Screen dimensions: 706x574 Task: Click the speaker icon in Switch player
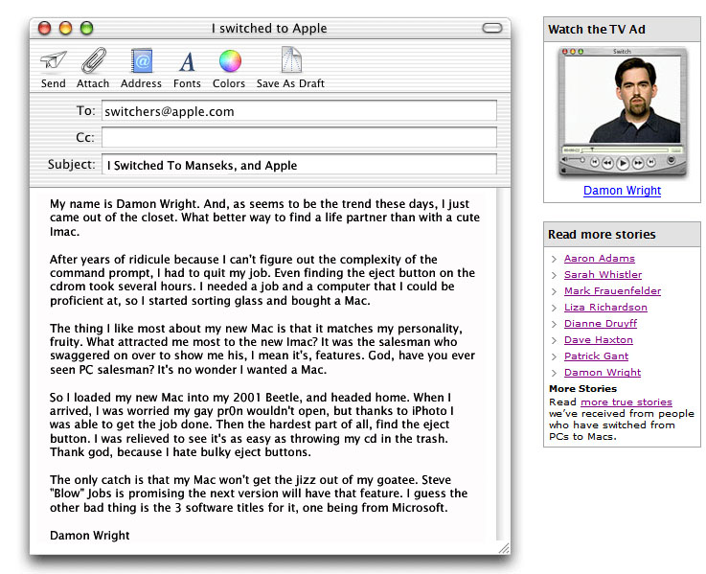click(564, 159)
